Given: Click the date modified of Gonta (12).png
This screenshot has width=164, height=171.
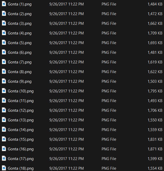Looking at the screenshot, I should (67, 110).
